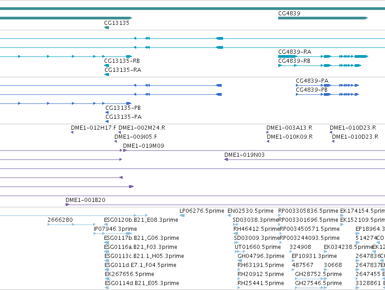Image resolution: width=385 pixels, height=290 pixels.
Task: Select the CG13135-PB protein label
Action: coord(123,108)
